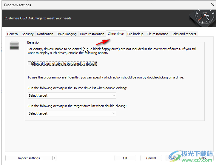Screen dimensions: 216x165
Task: Open the source drive list activity dropdown
Action: [72, 95]
